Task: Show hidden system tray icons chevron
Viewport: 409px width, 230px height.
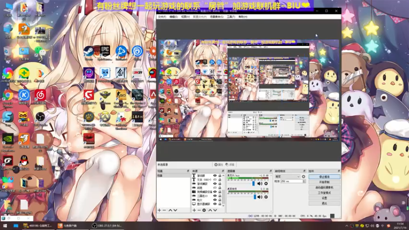Action: (347, 226)
